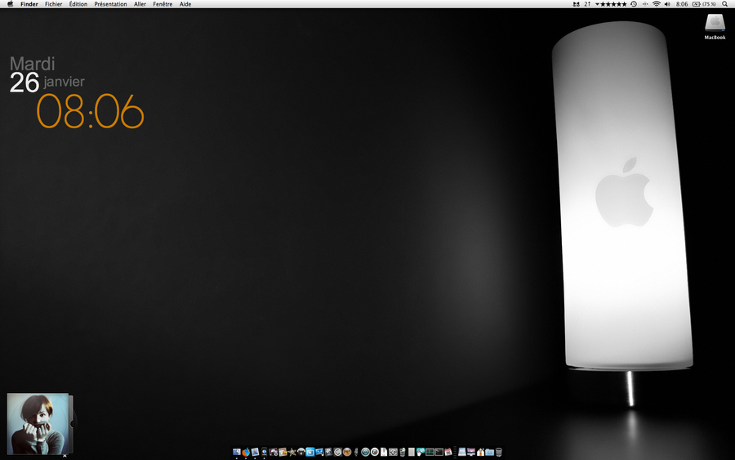Image resolution: width=735 pixels, height=460 pixels.
Task: Open the bright blue camera app in the Dock
Action: point(310,452)
